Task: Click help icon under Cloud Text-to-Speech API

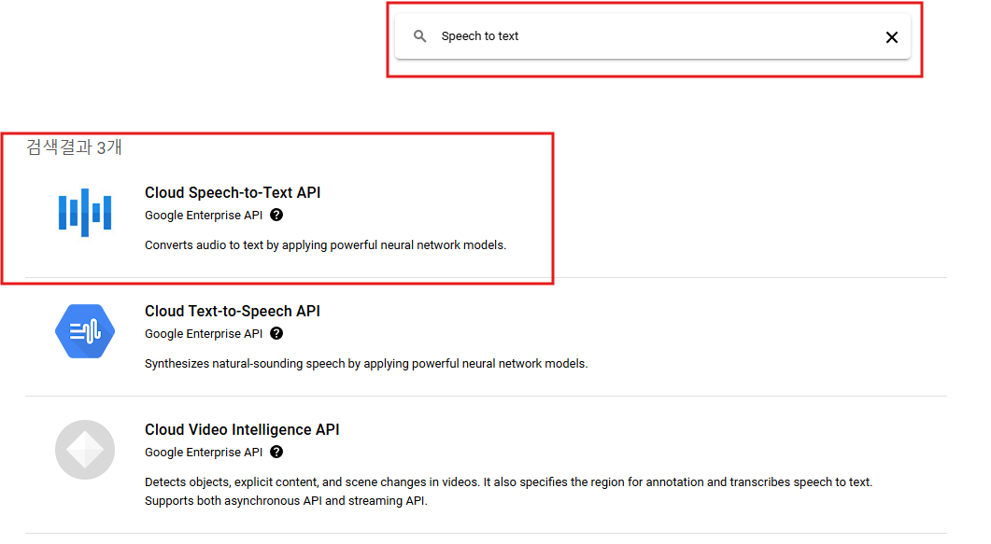Action: point(276,334)
